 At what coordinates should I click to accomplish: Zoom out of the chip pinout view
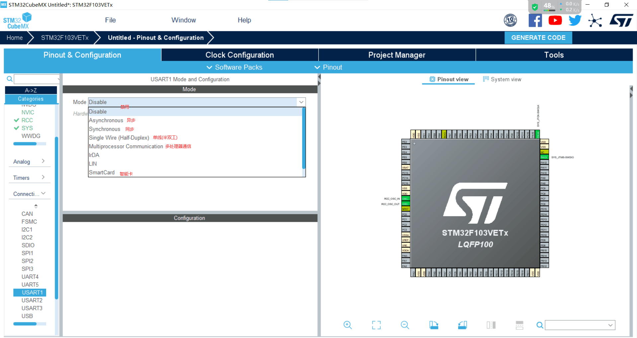[x=405, y=325]
